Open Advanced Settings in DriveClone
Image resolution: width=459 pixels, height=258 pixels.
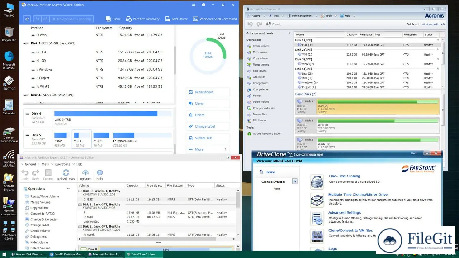click(x=345, y=213)
